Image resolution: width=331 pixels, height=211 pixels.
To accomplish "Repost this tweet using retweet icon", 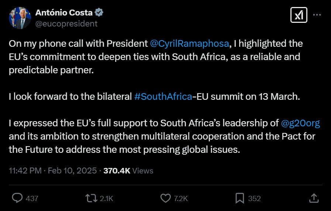I will click(x=90, y=198).
